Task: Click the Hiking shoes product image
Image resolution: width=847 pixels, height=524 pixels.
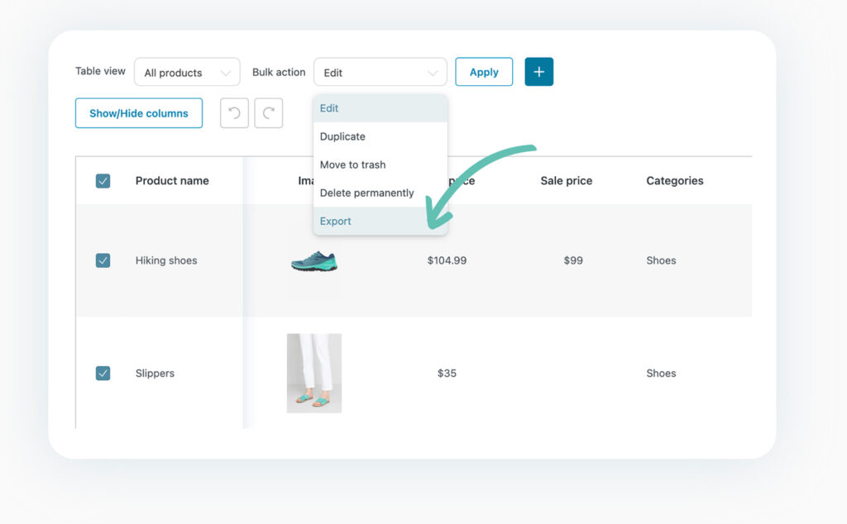Action: [314, 260]
